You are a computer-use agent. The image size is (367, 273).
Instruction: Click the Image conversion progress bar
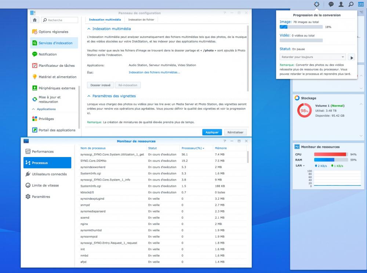[x=301, y=27]
